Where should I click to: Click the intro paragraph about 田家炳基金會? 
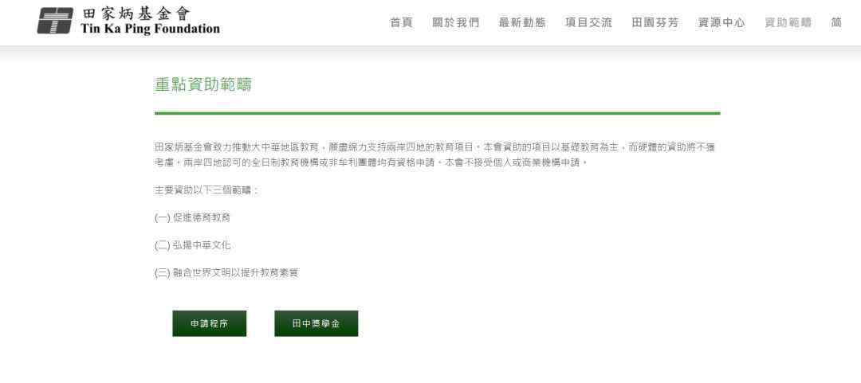435,154
